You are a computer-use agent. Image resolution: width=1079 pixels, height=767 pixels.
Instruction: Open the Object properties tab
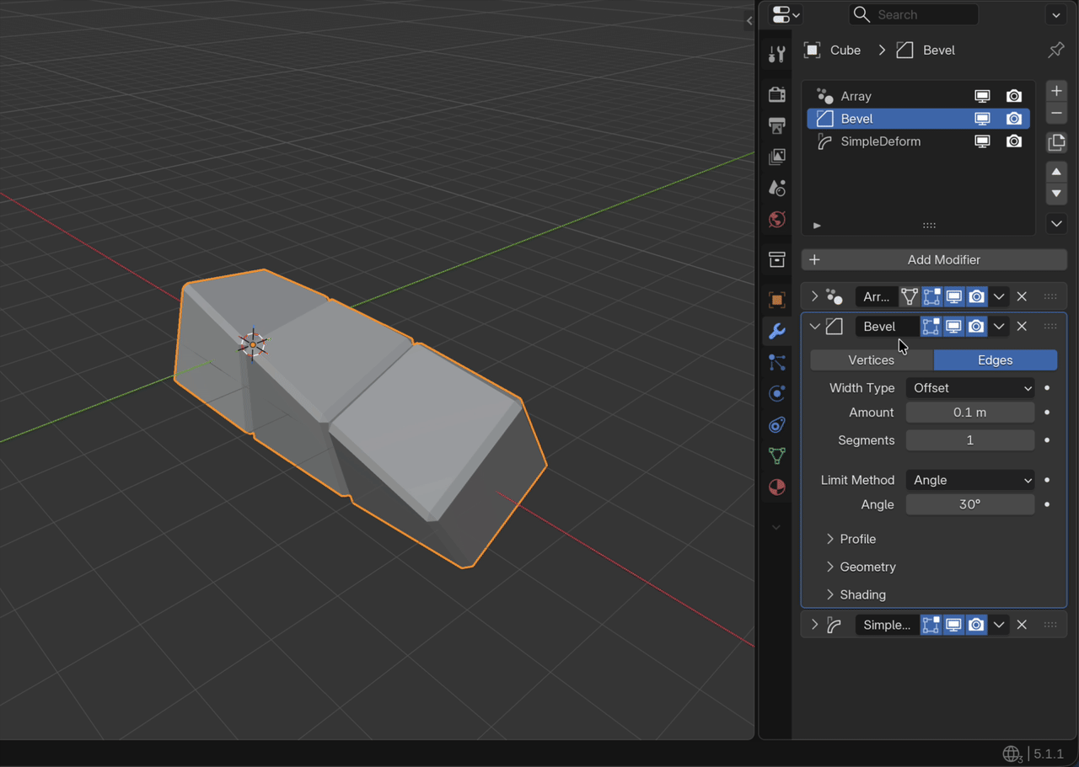(x=776, y=300)
